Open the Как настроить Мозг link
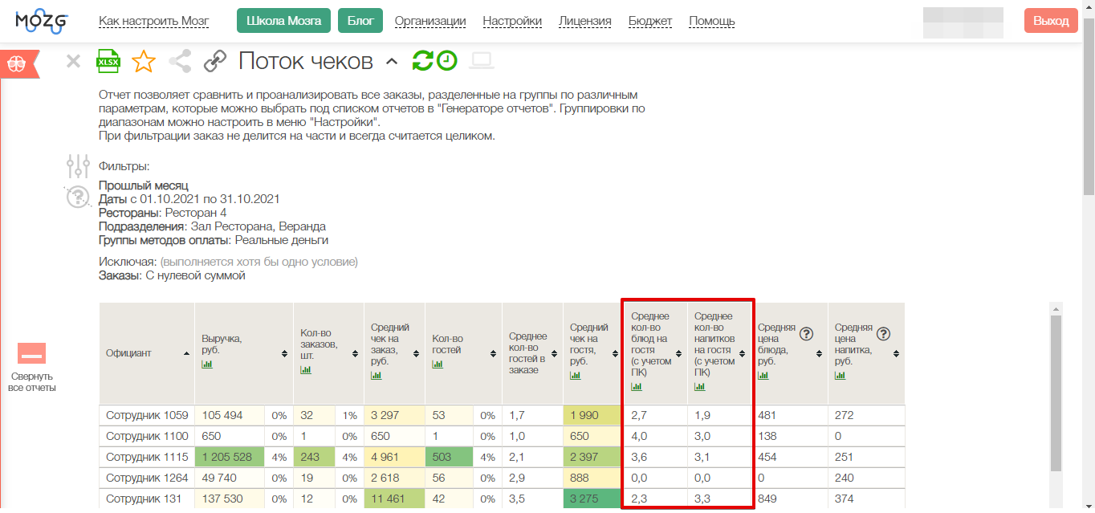 153,21
